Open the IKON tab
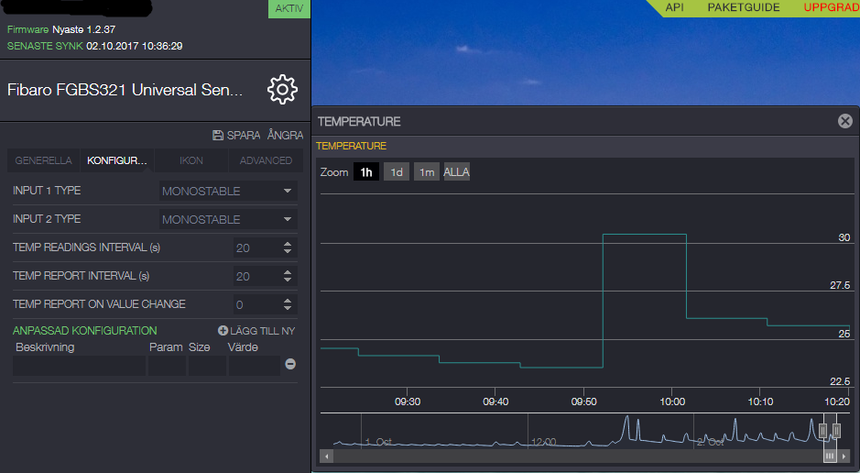The image size is (860, 473). point(191,160)
